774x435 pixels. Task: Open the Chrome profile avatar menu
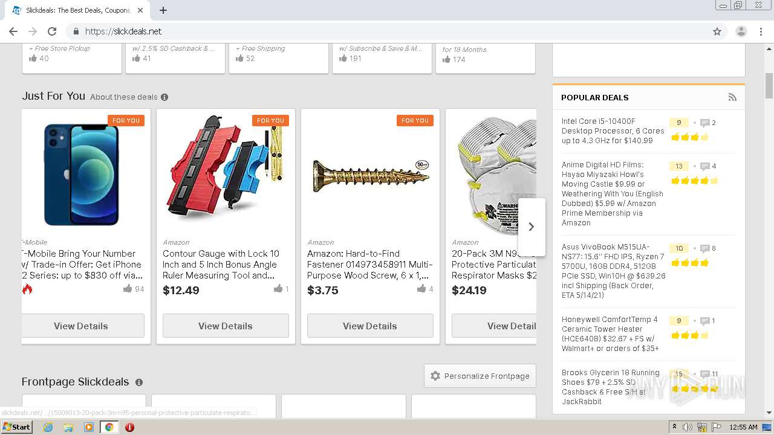(x=741, y=31)
